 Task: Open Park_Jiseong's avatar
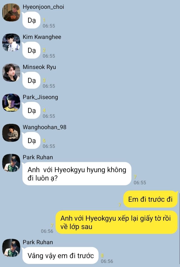coord(11,103)
